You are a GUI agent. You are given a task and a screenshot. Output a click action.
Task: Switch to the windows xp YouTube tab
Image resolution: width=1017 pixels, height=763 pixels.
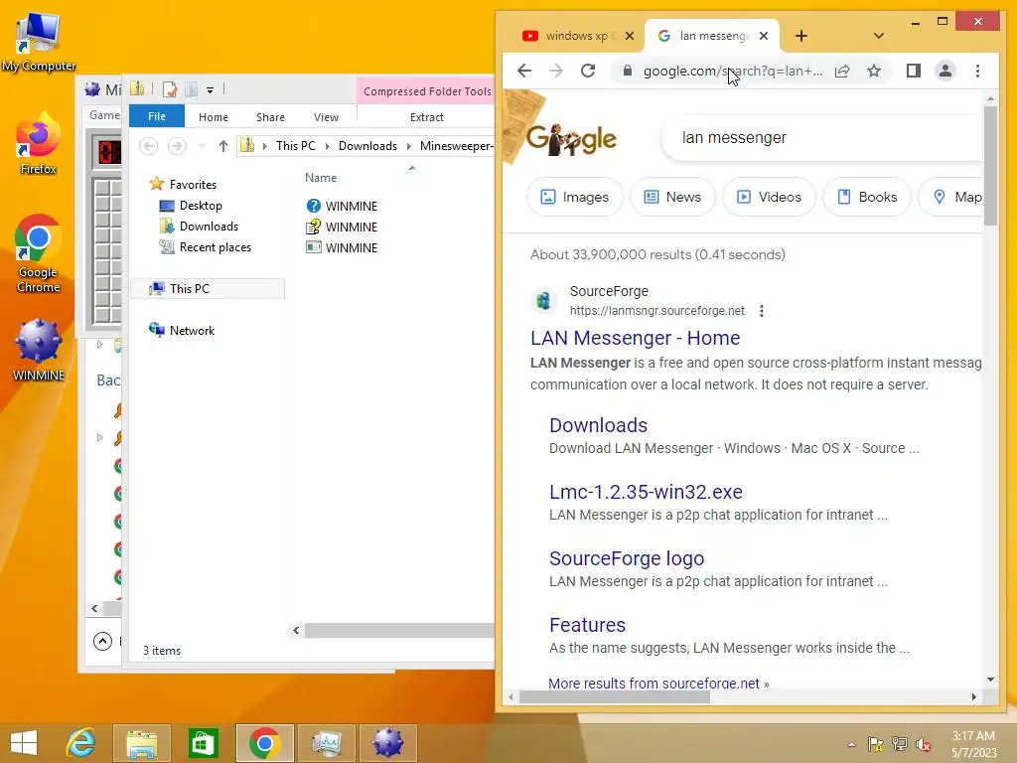pyautogui.click(x=577, y=36)
